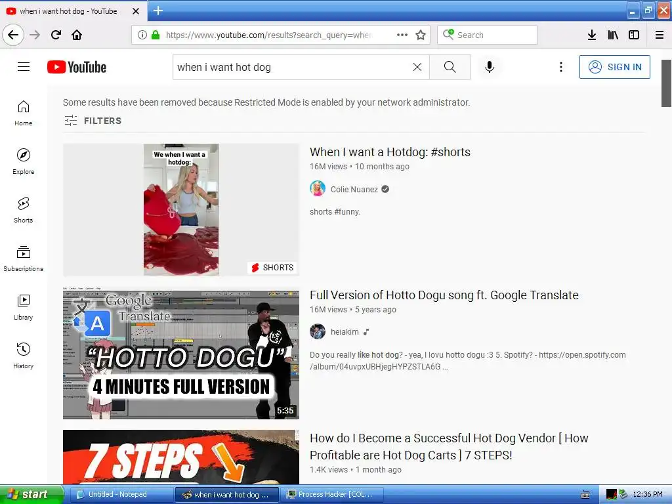The width and height of the screenshot is (672, 504).
Task: Open the 7 STEPS video thumbnail
Action: pyautogui.click(x=181, y=457)
